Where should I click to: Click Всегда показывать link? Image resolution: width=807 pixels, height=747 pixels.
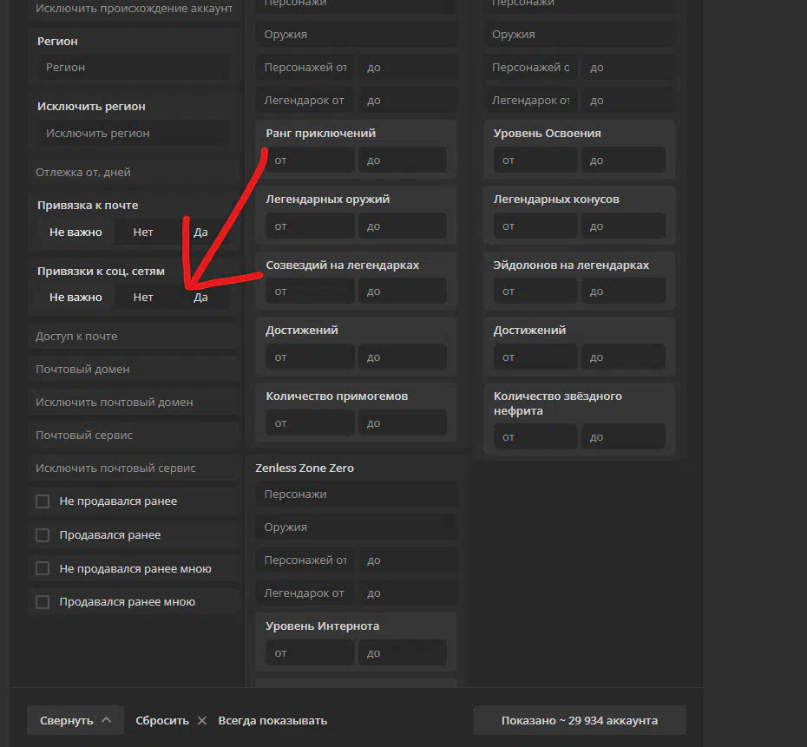coord(272,721)
